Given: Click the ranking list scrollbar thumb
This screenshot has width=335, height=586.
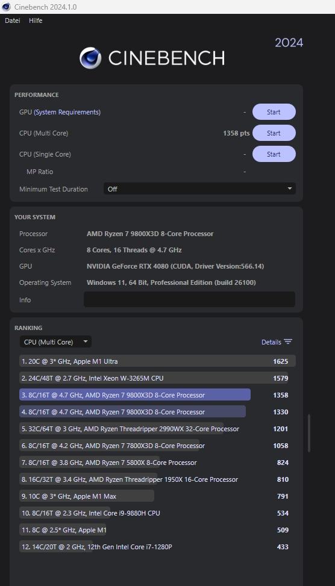Looking at the screenshot, I should click(x=309, y=433).
